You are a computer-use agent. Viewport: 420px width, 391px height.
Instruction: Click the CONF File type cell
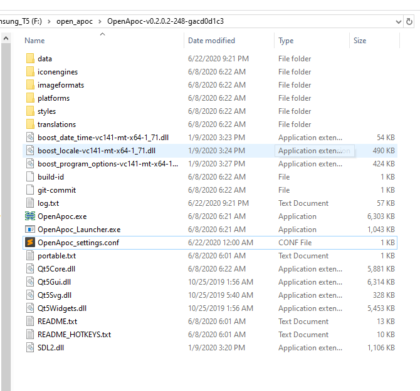click(295, 242)
